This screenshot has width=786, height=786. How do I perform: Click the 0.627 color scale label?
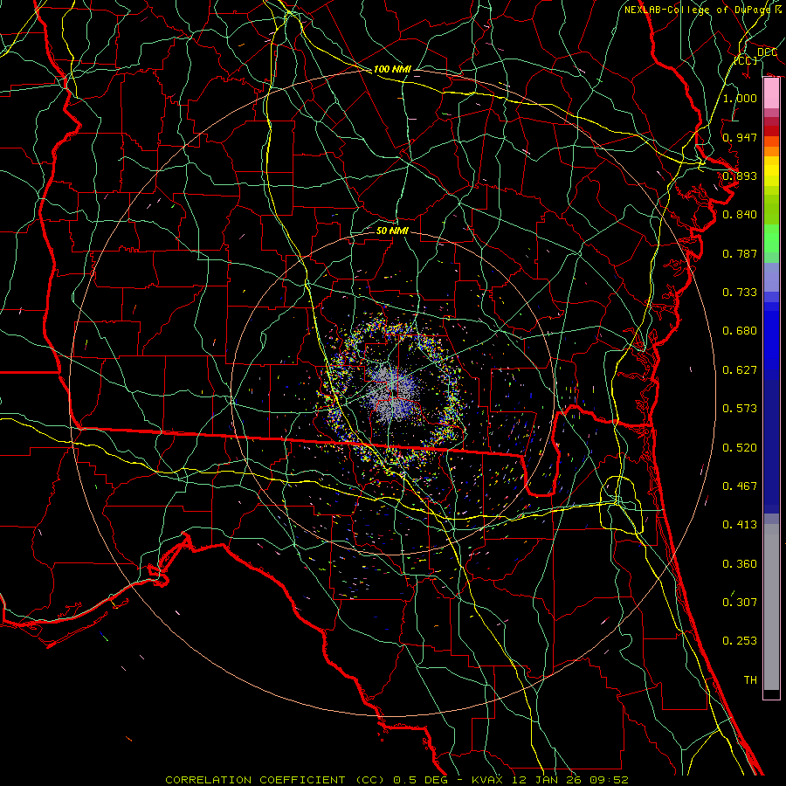pyautogui.click(x=740, y=369)
